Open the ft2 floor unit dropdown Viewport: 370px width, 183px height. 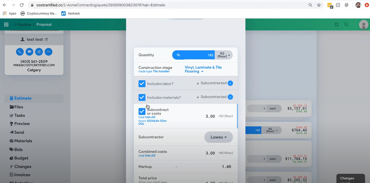point(224,55)
